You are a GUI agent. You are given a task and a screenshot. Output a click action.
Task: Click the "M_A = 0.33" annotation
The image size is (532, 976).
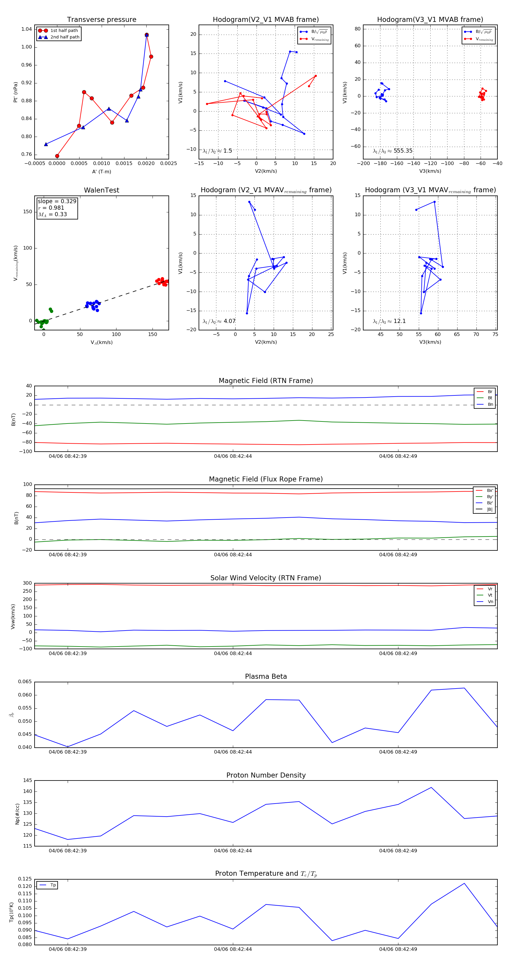click(52, 214)
